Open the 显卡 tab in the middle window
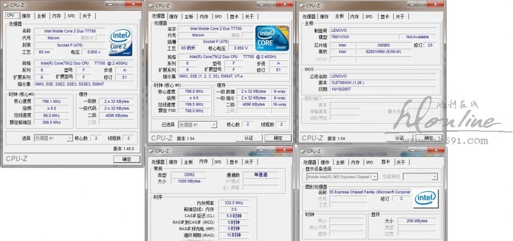Image resolution: width=513 pixels, height=241 pixels. [x=234, y=16]
